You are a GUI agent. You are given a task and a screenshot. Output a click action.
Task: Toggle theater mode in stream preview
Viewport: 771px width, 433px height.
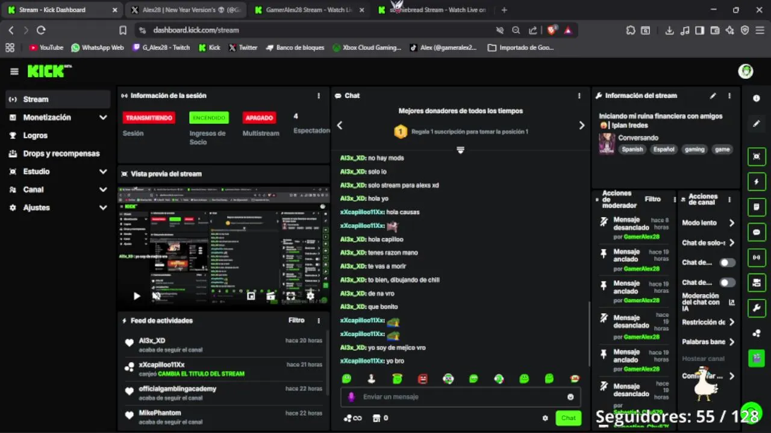270,296
